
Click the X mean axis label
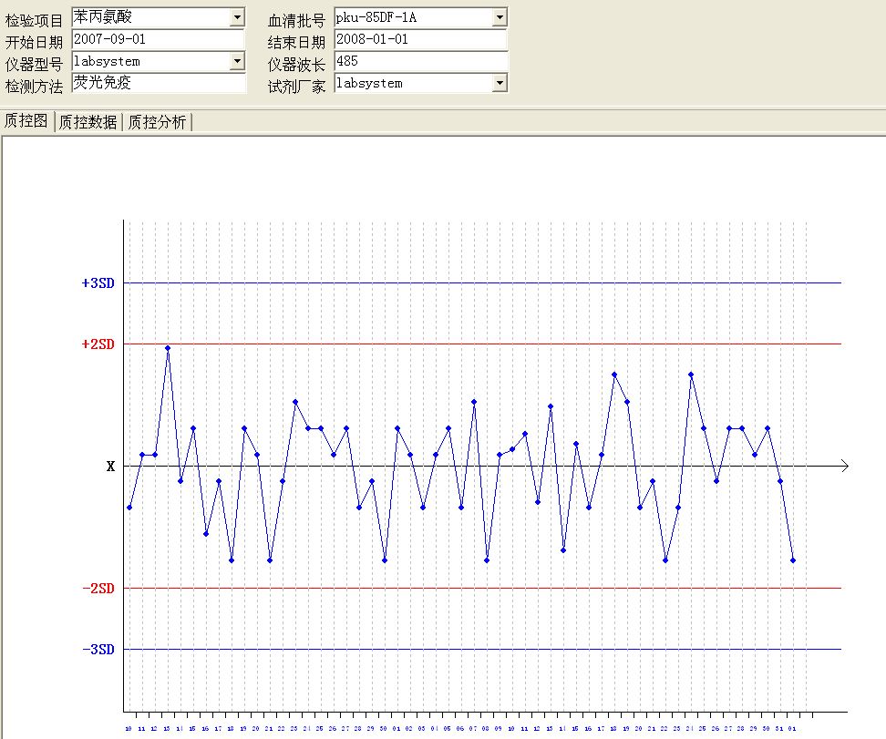[x=110, y=467]
